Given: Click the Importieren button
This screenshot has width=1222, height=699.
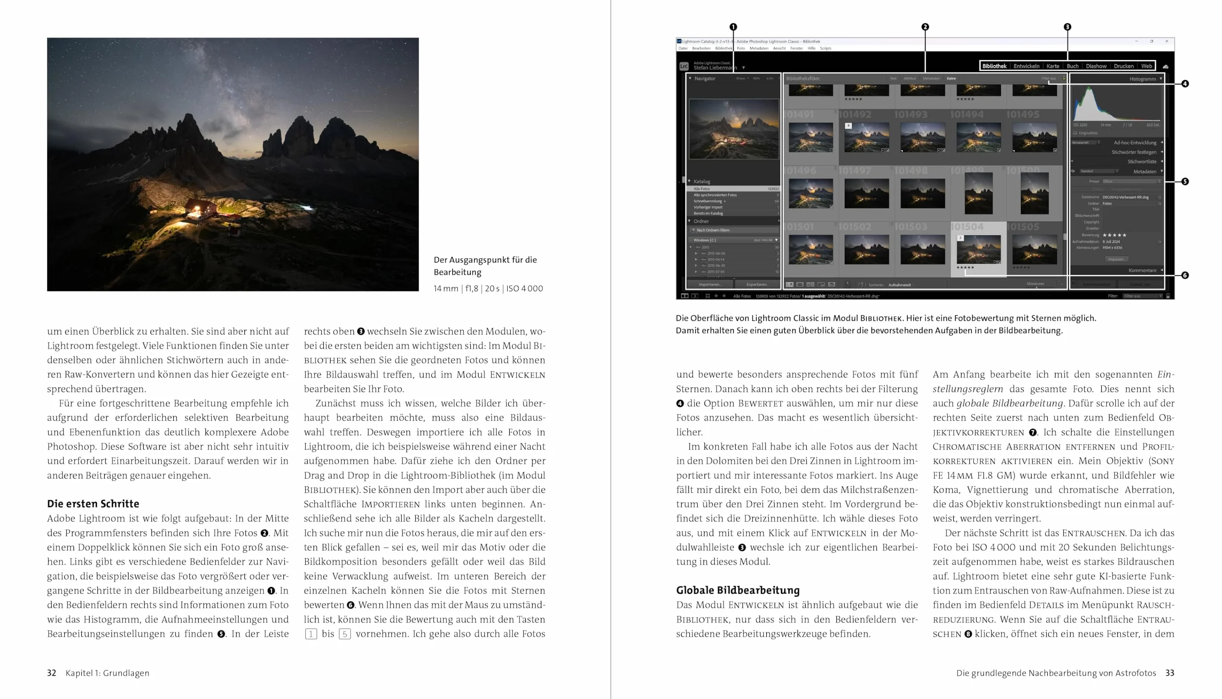Looking at the screenshot, I should click(710, 284).
